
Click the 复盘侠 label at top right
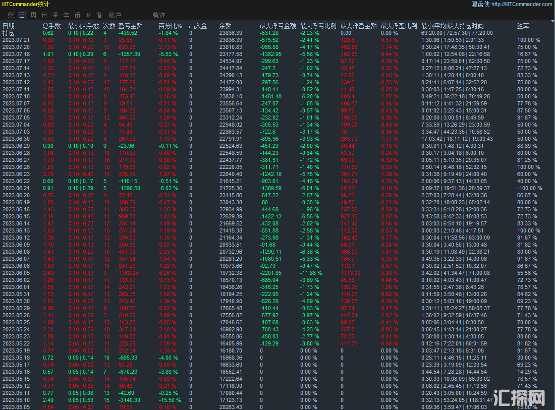point(480,4)
